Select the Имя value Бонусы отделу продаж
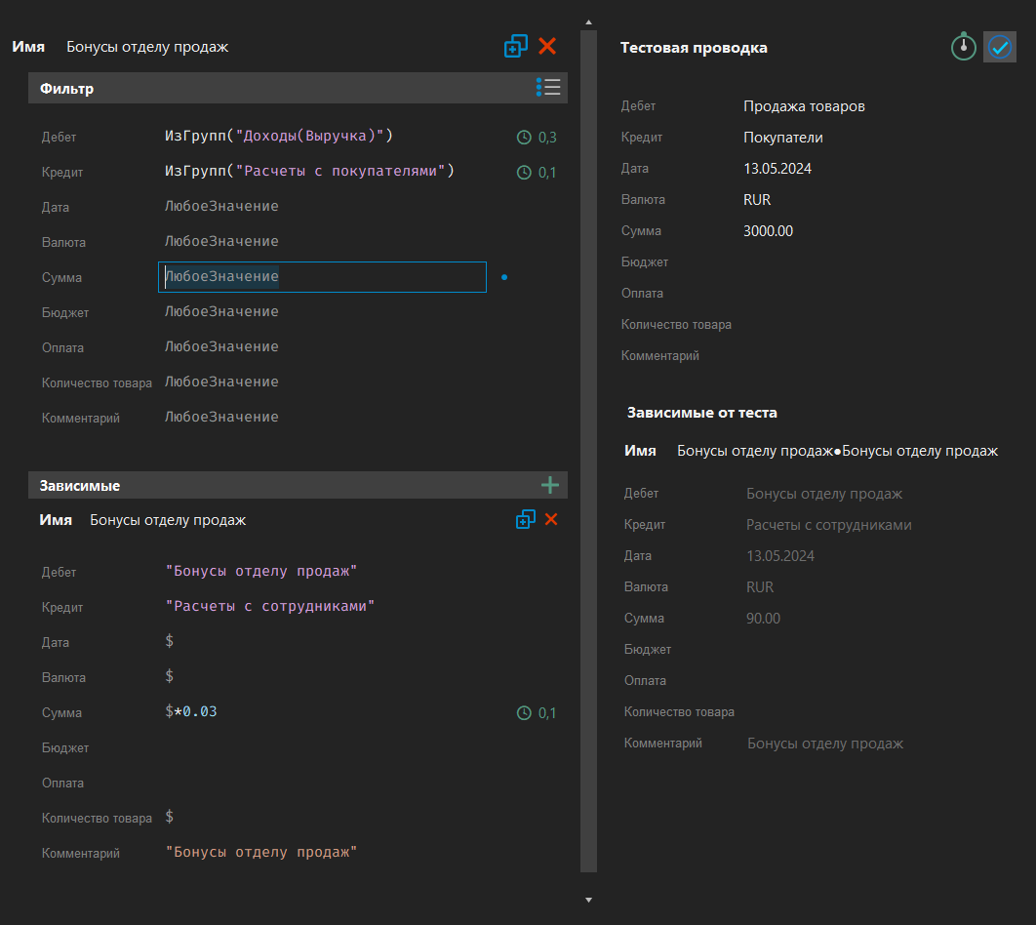The image size is (1036, 925). click(146, 46)
